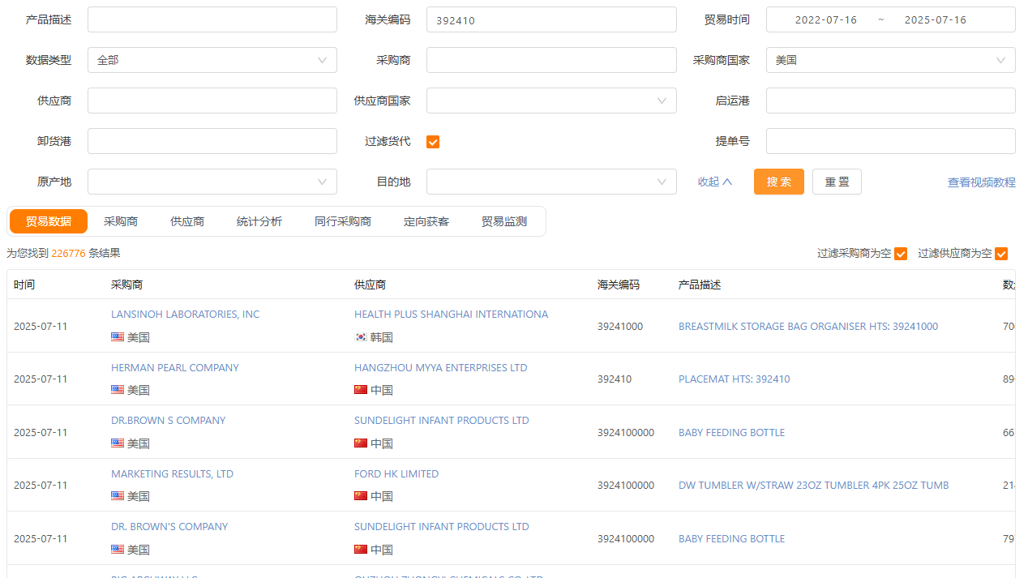Open the 原产地 dropdown
Image resolution: width=1028 pixels, height=578 pixels.
click(212, 182)
